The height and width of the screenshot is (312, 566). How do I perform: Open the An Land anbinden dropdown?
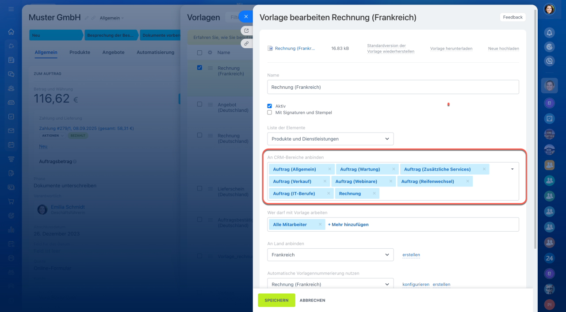click(x=330, y=255)
